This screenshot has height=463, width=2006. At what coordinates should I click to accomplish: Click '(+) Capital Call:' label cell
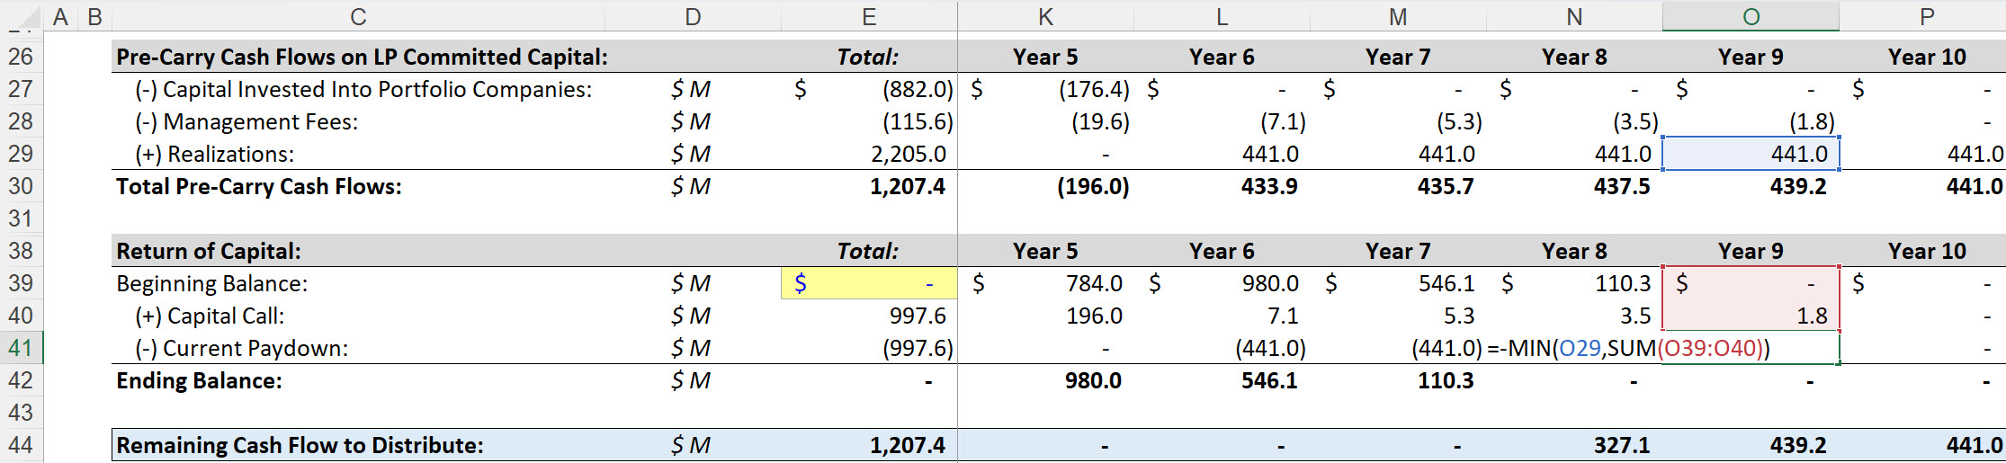tap(358, 316)
